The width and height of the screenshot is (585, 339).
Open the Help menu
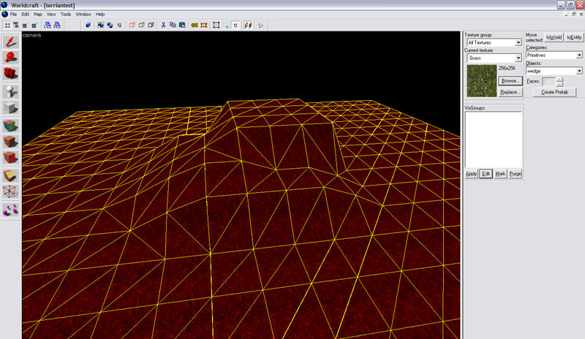click(100, 14)
